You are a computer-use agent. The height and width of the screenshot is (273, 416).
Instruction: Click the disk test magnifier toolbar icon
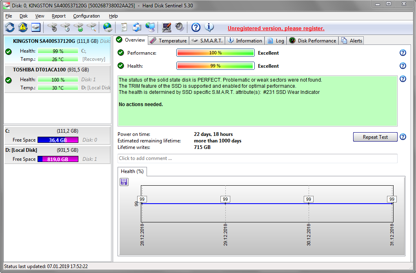[x=92, y=27]
